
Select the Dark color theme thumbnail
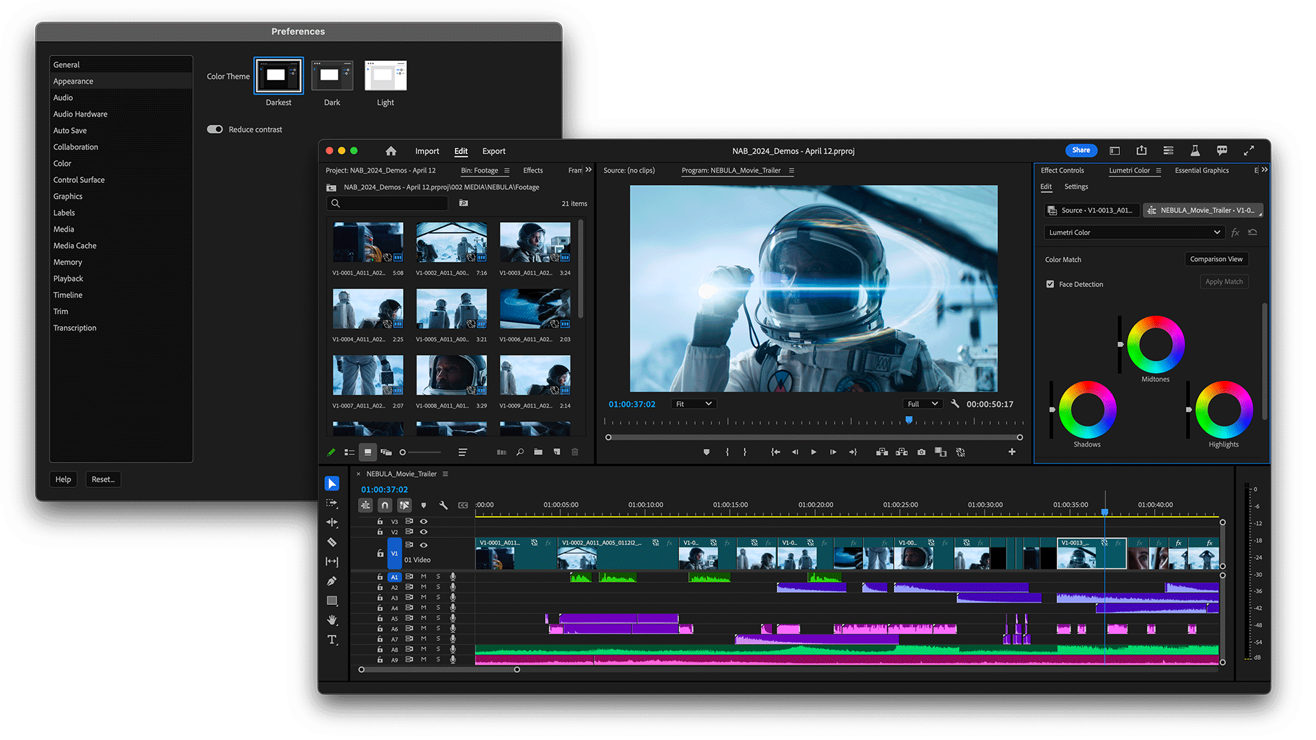[x=332, y=75]
